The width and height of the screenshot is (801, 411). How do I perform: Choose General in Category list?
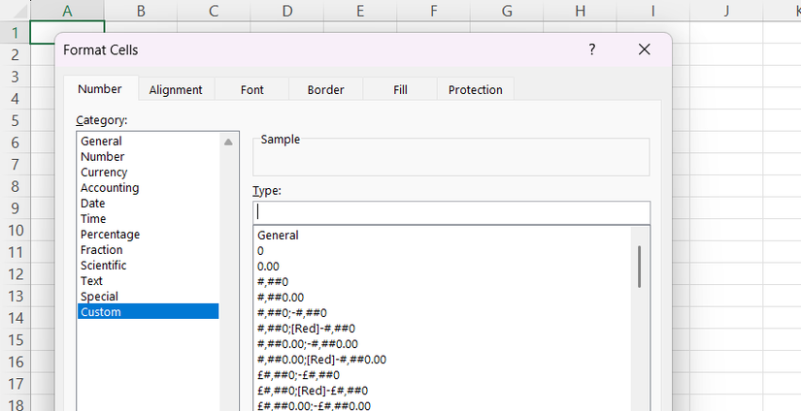point(149,142)
